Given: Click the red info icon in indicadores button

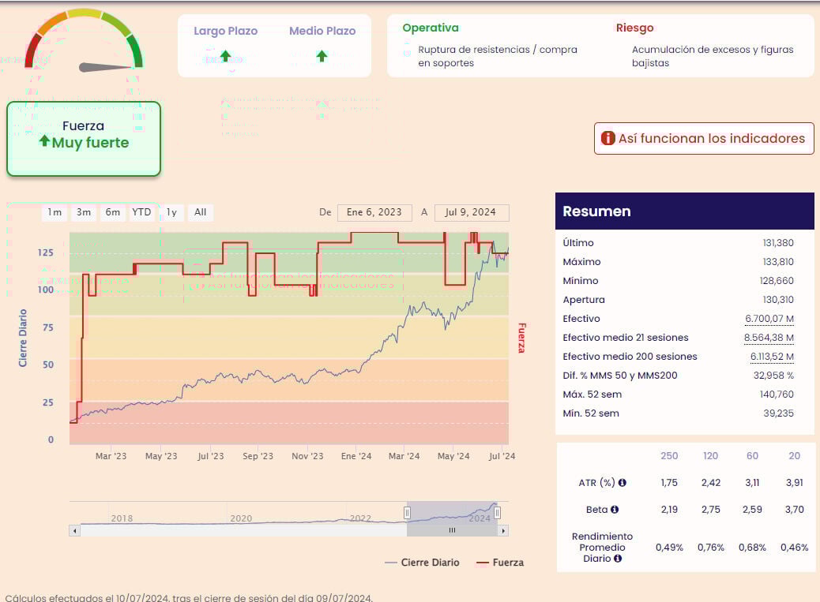Looking at the screenshot, I should [x=607, y=138].
